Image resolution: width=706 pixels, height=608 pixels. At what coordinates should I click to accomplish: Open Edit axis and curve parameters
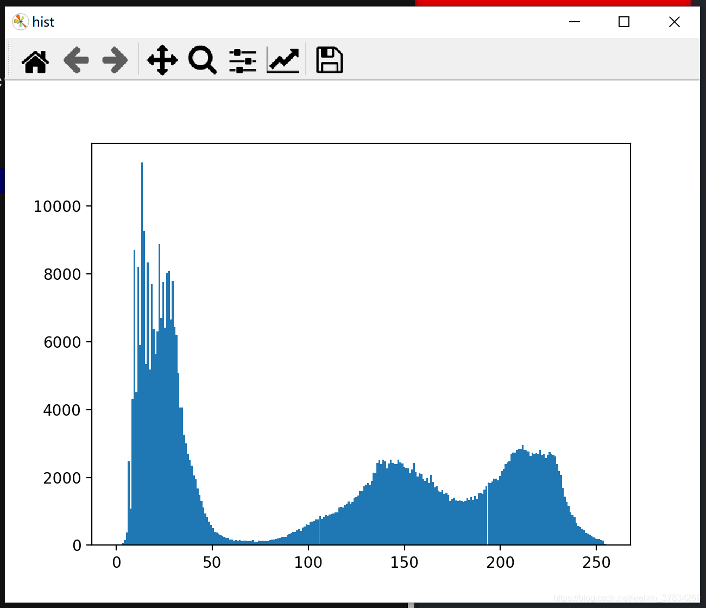click(283, 60)
